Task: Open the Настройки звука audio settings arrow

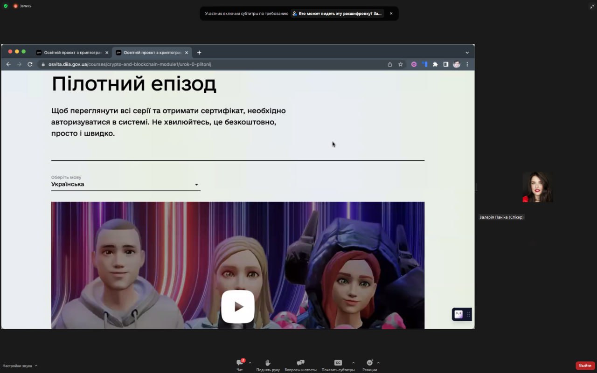Action: pyautogui.click(x=36, y=366)
